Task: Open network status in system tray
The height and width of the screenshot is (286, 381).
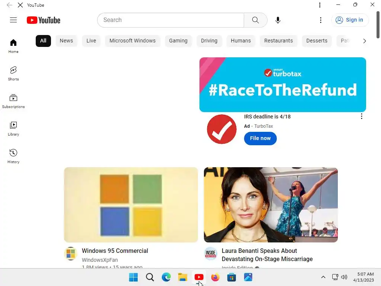Action: [x=335, y=277]
